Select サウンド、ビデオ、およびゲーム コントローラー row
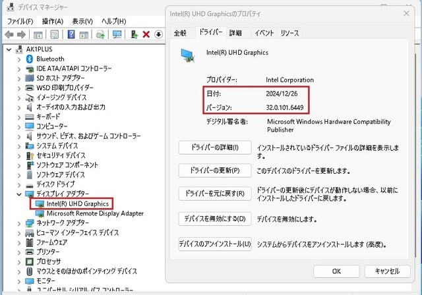The height and width of the screenshot is (295, 422). 88,136
